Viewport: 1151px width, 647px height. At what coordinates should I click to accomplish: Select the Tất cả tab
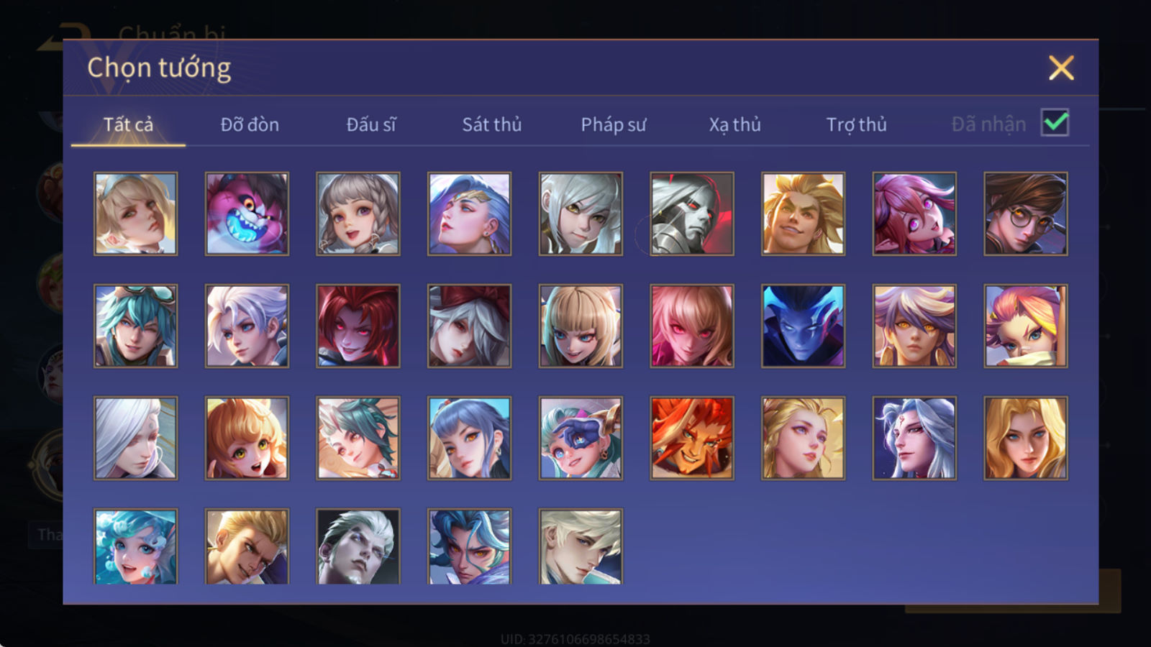click(128, 124)
